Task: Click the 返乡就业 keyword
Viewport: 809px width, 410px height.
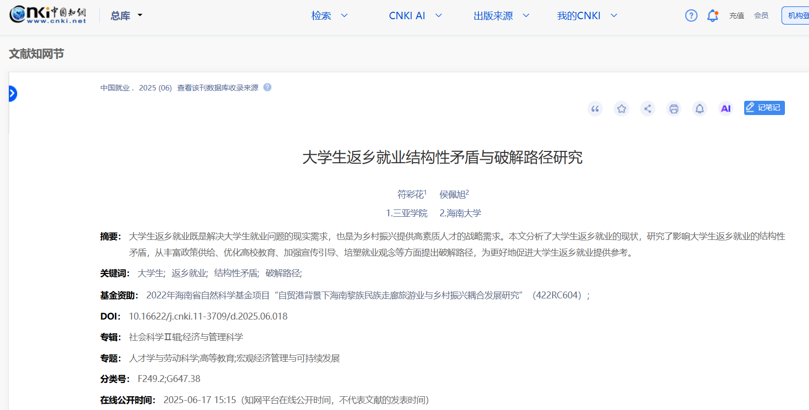Action: coord(189,273)
